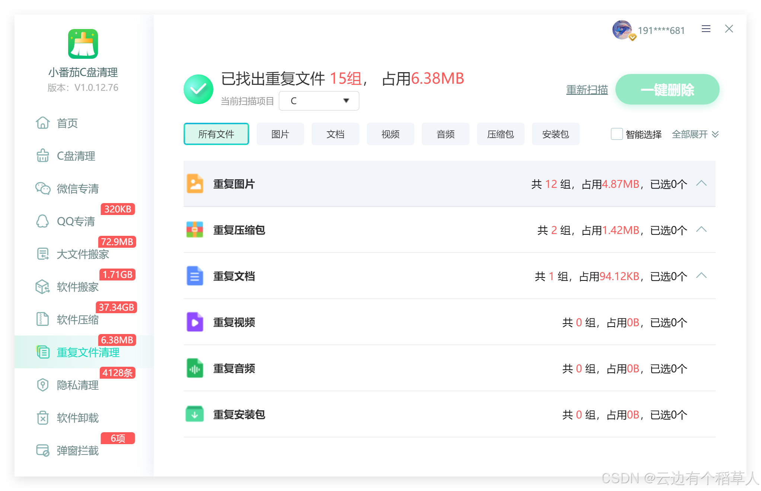761x491 pixels.
Task: Click the 重新扫描 rescan link
Action: pos(587,90)
